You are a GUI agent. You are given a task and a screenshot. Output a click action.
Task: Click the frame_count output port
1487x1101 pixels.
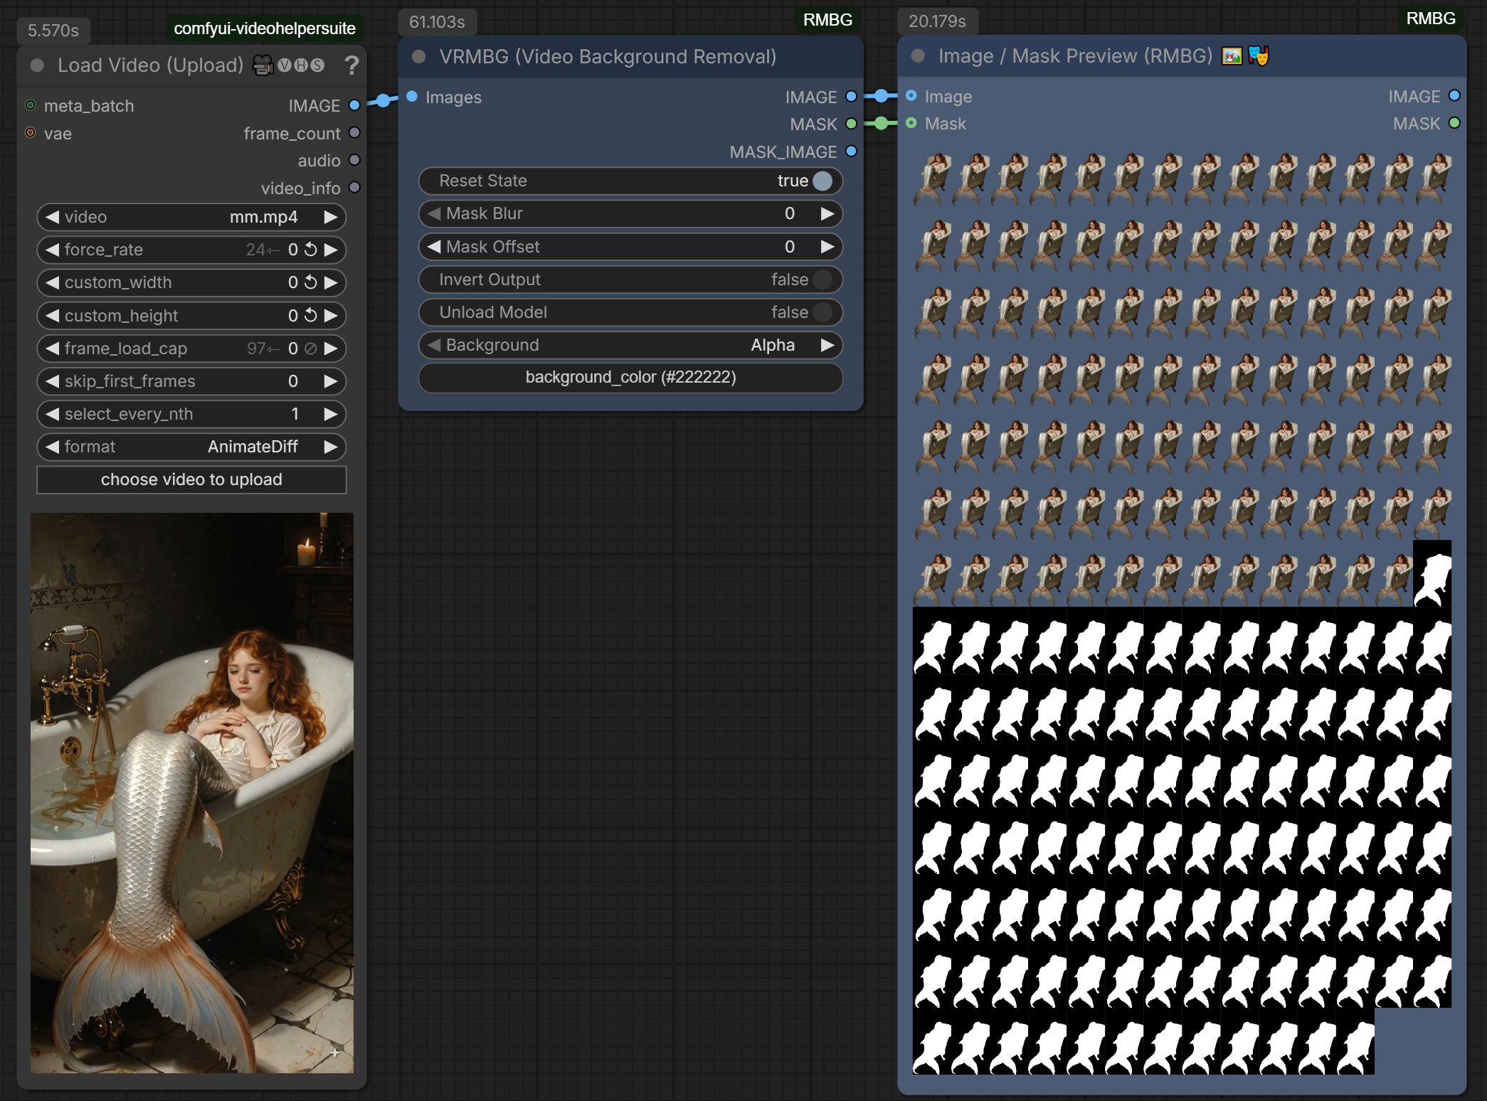(354, 133)
